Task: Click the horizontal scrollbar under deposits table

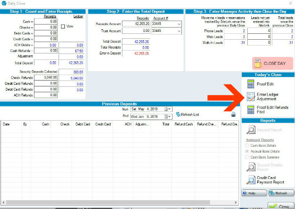Action: [x=108, y=202]
